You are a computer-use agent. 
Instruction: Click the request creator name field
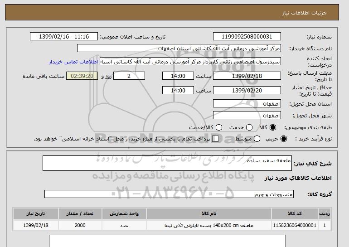tap(190, 62)
